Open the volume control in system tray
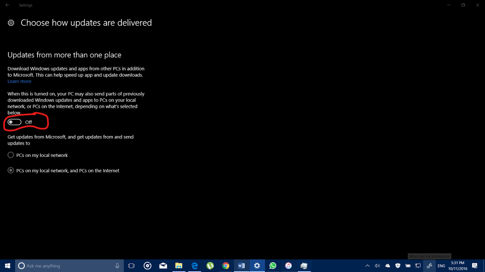The width and height of the screenshot is (485, 272). click(377, 266)
